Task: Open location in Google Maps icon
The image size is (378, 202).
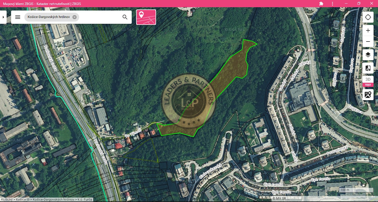Action: [368, 95]
